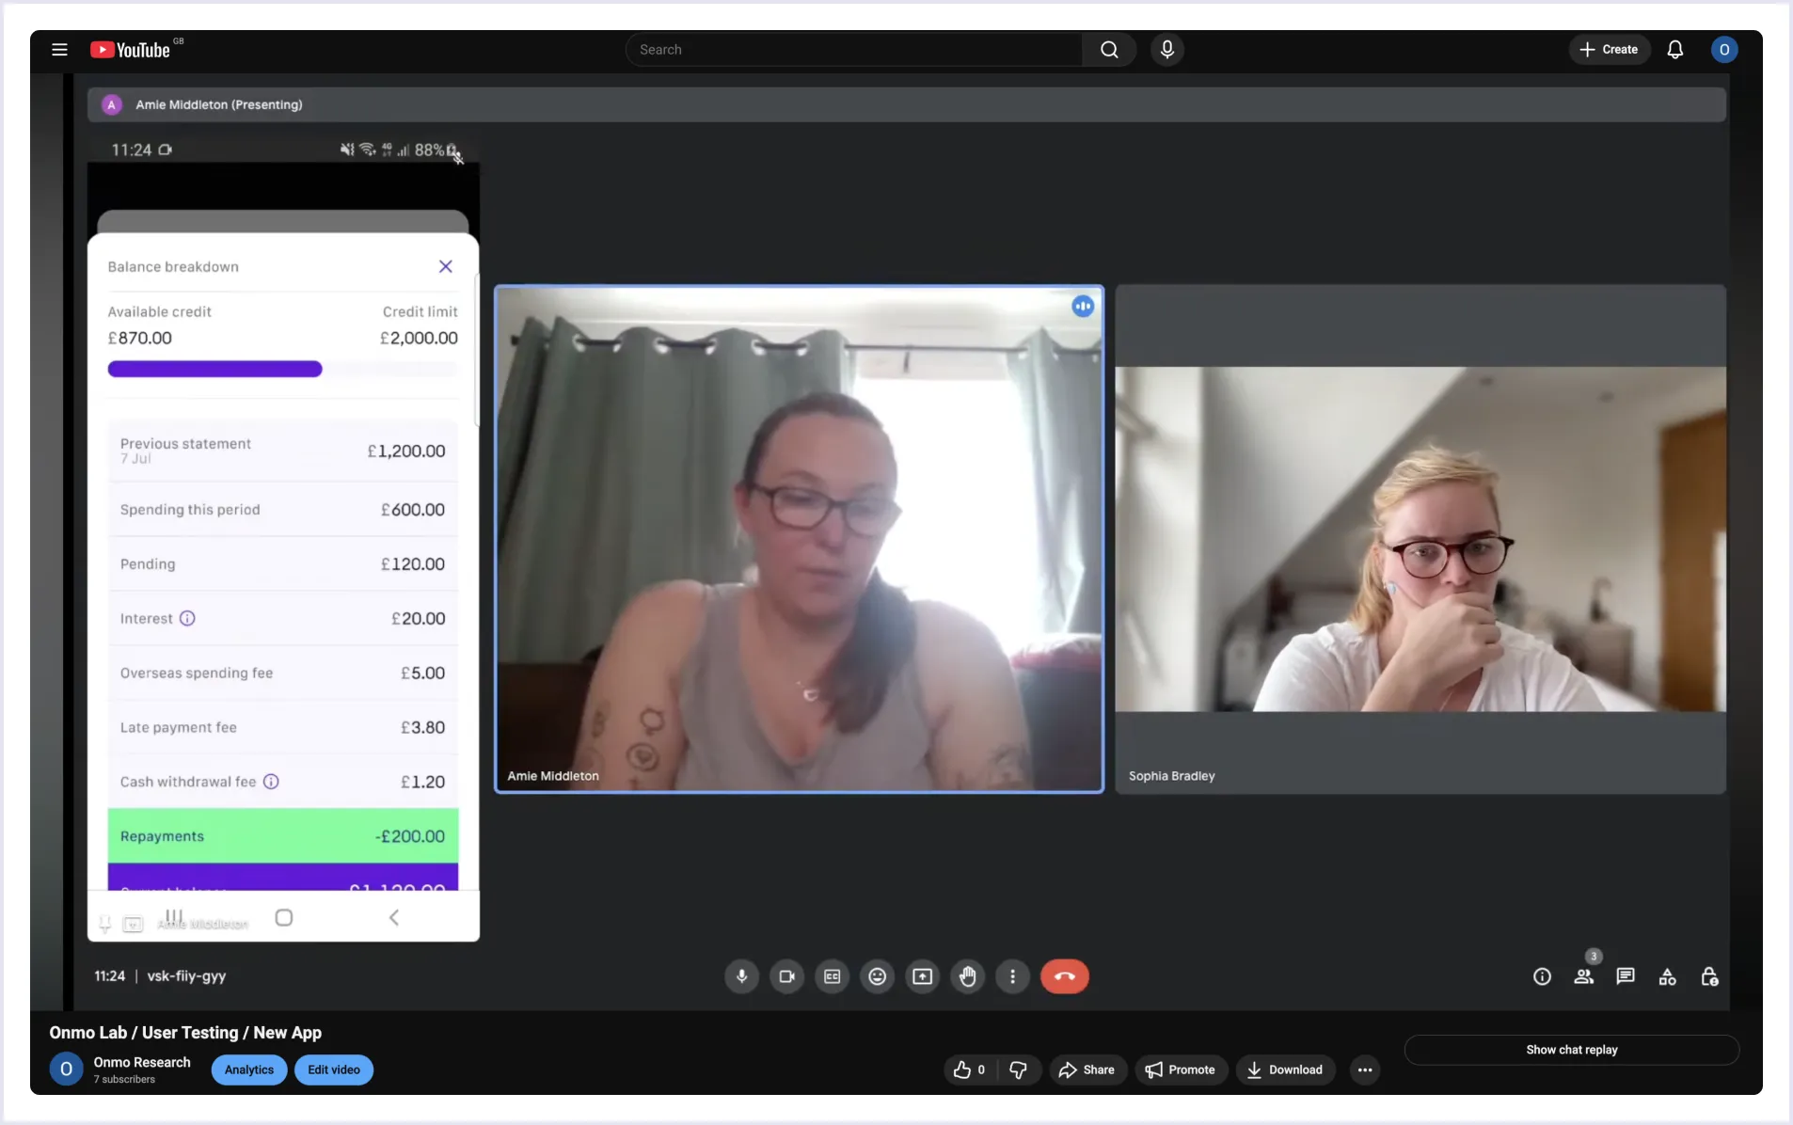Toggle the microphone in meeting controls

coord(741,976)
